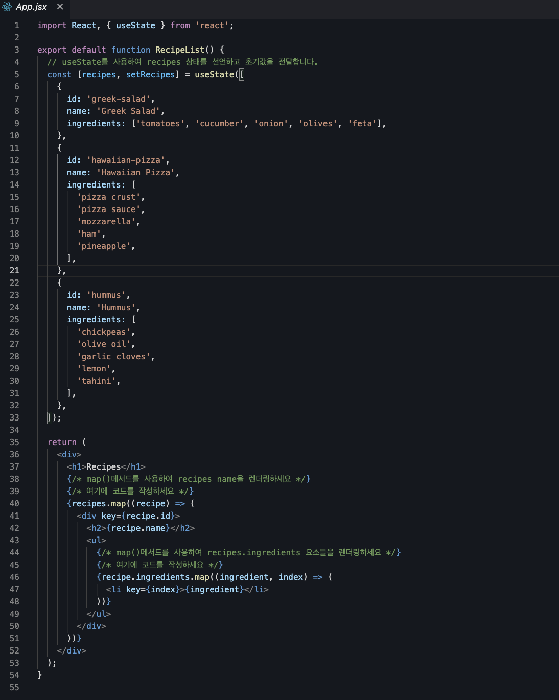Click the 'pizza crust' string

pyautogui.click(x=109, y=197)
